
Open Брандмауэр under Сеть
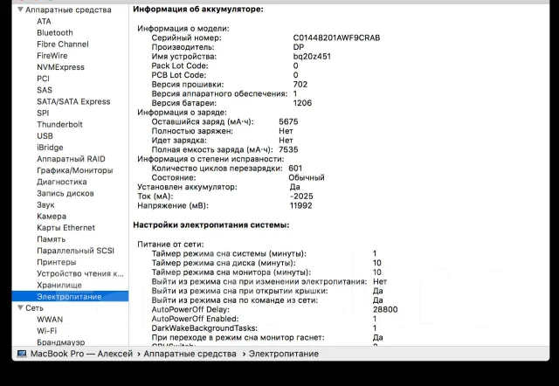point(61,342)
